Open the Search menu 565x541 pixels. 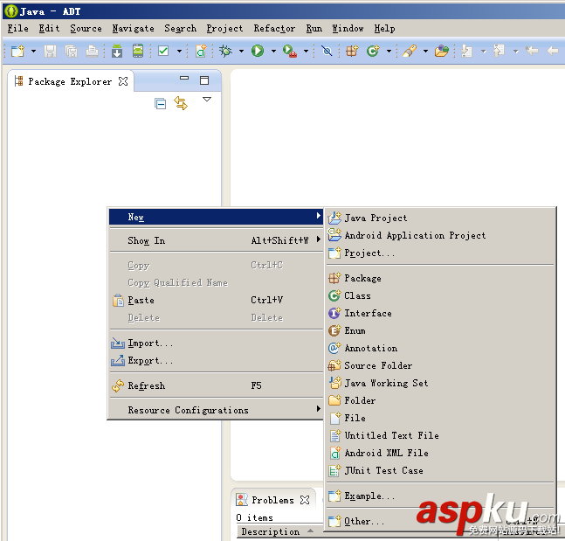tap(181, 29)
